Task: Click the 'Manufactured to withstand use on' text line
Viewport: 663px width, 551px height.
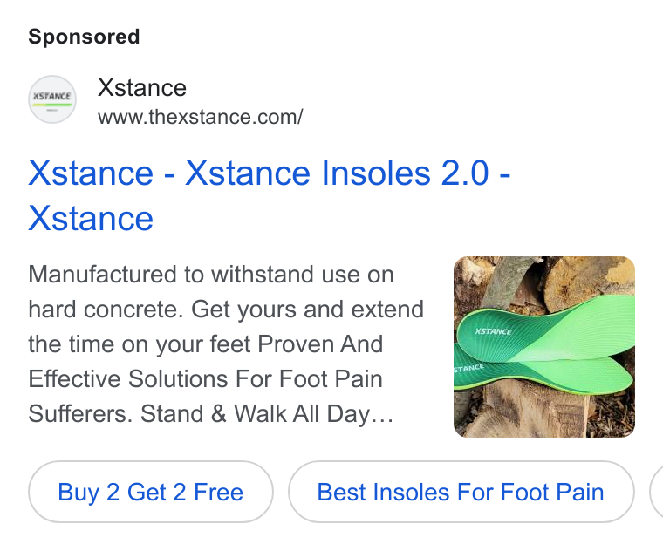Action: point(211,275)
